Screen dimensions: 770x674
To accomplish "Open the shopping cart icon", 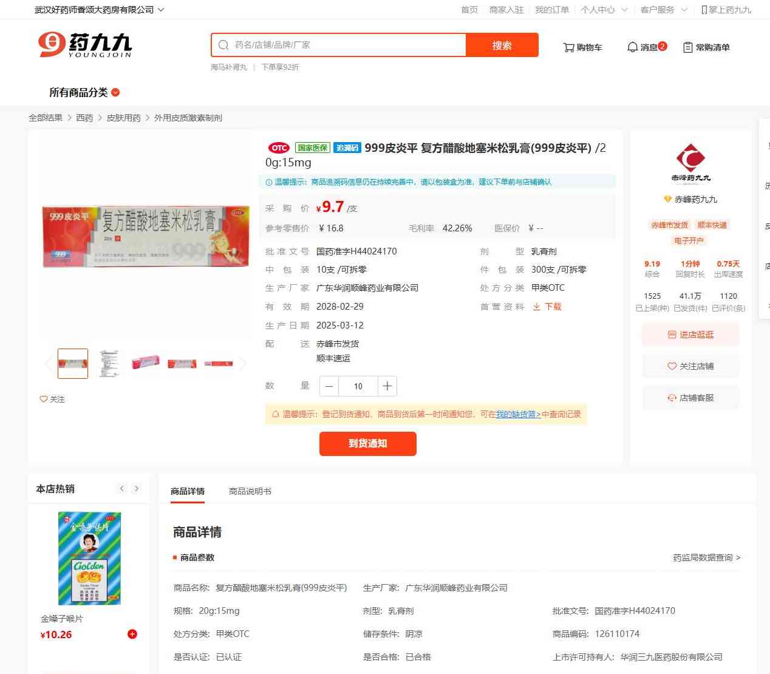I will [x=568, y=47].
